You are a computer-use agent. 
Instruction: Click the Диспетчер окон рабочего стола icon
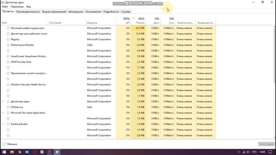8,34
